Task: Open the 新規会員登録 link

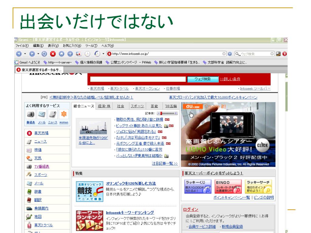Action: coord(232,227)
